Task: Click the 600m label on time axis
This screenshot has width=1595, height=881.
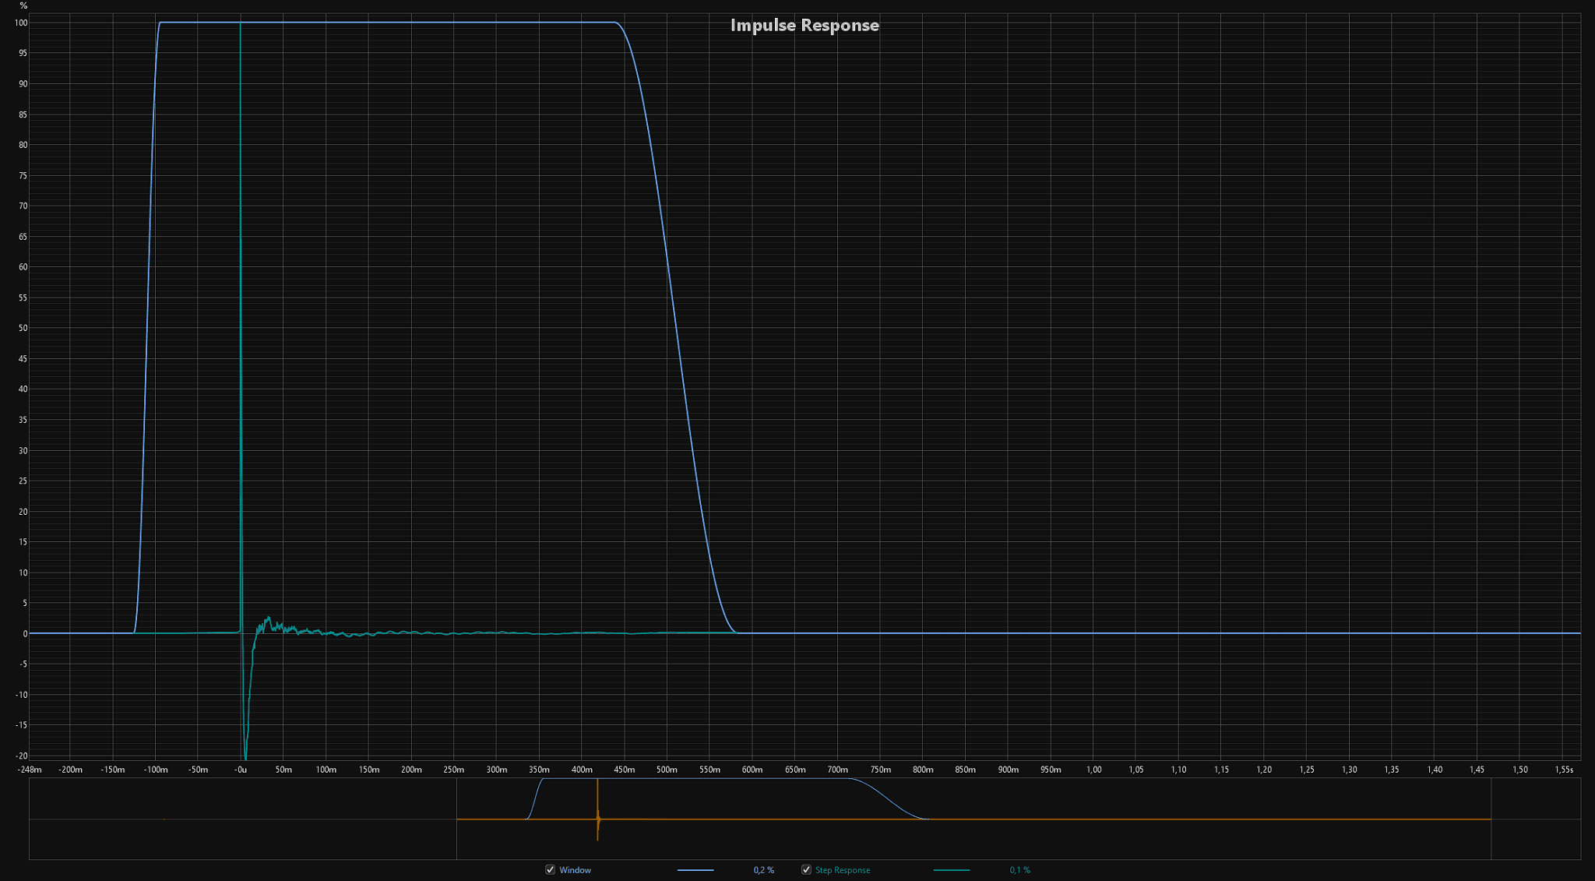Action: click(x=752, y=770)
